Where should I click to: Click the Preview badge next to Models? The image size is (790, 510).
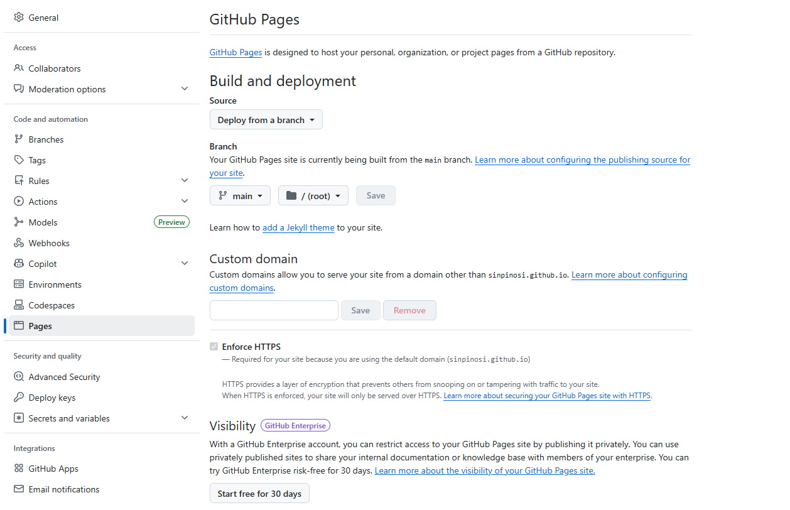pyautogui.click(x=171, y=222)
